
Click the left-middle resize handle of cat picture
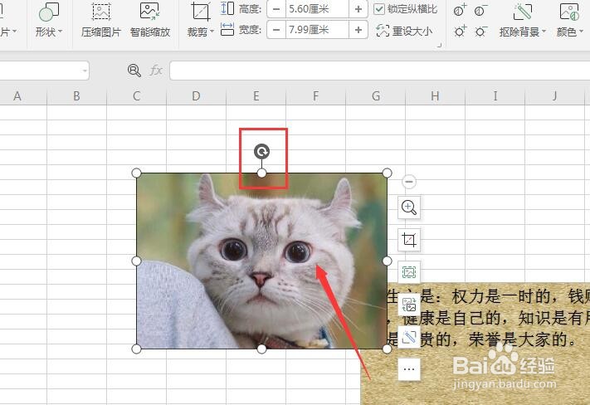click(137, 261)
